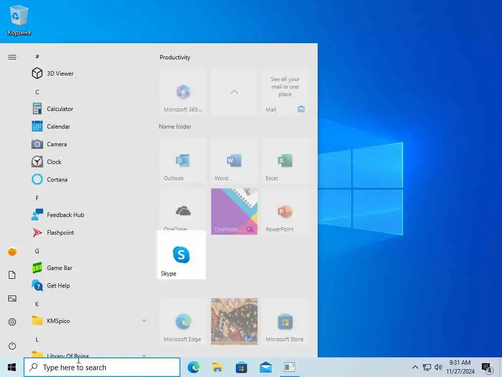Viewport: 502px width, 377px height.
Task: Launch Calculator from the app list
Action: pos(88,108)
